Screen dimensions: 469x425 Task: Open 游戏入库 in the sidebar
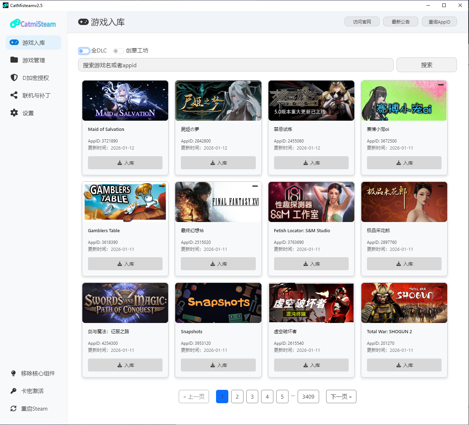tap(33, 43)
